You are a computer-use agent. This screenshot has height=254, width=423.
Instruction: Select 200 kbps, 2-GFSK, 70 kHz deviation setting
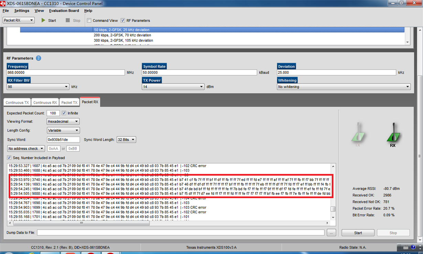pyautogui.click(x=122, y=35)
